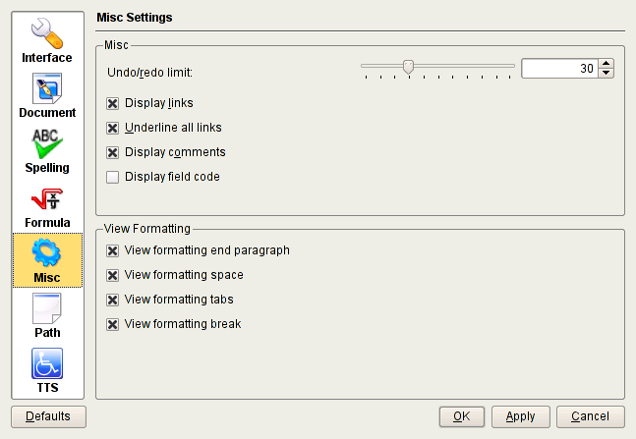
Task: Decrease undo/redo limit with down arrow
Action: (x=607, y=74)
